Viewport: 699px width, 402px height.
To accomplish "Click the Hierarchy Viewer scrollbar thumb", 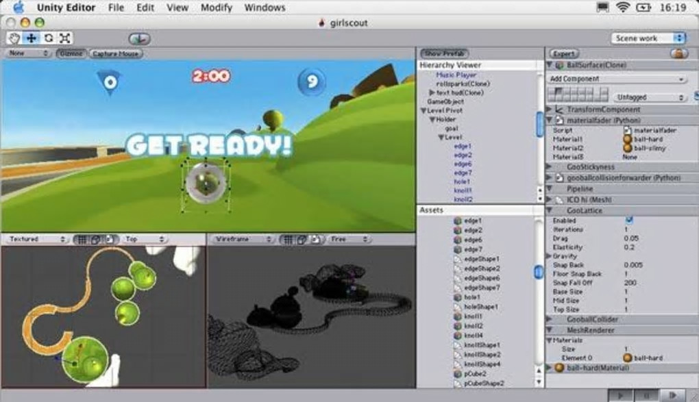I will pyautogui.click(x=539, y=125).
